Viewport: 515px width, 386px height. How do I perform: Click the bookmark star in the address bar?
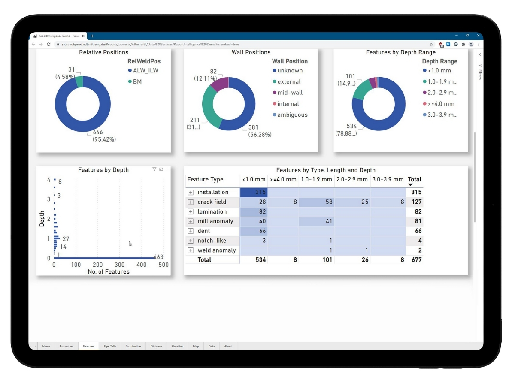(431, 44)
